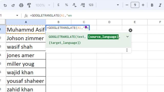Click the font size field showing 9
Image resolution: width=164 pixels, height=92 pixels.
coord(135,5)
